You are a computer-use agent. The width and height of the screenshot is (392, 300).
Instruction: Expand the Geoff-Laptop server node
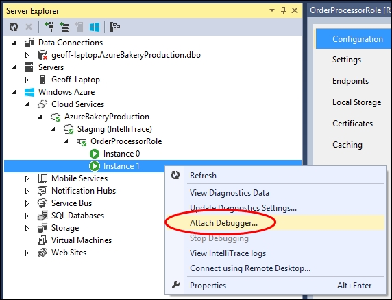pyautogui.click(x=27, y=80)
